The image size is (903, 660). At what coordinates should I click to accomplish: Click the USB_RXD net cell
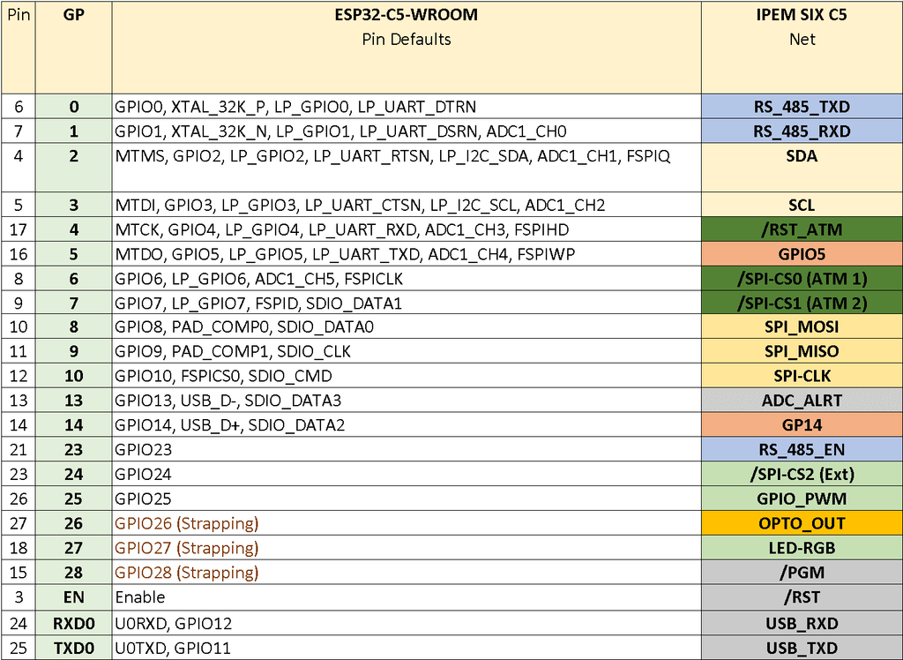click(x=802, y=623)
